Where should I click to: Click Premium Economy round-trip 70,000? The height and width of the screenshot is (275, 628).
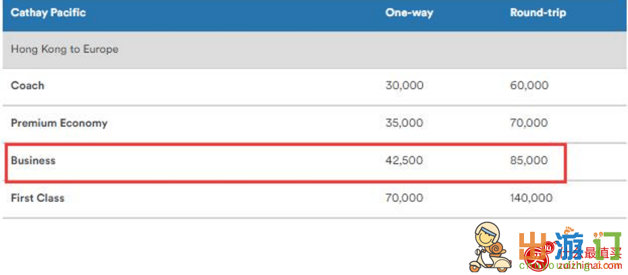point(529,123)
